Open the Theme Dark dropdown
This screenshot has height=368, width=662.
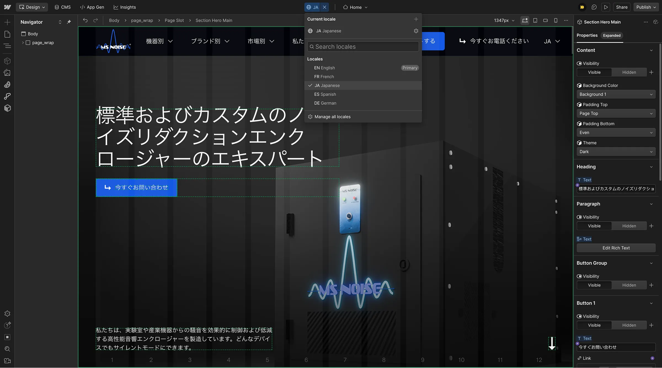click(616, 151)
